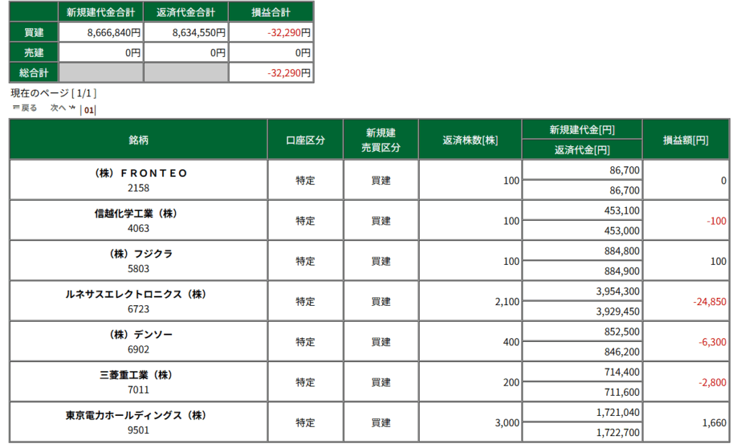Click the 損益合計 column header in summary
737x444 pixels.
tap(271, 12)
